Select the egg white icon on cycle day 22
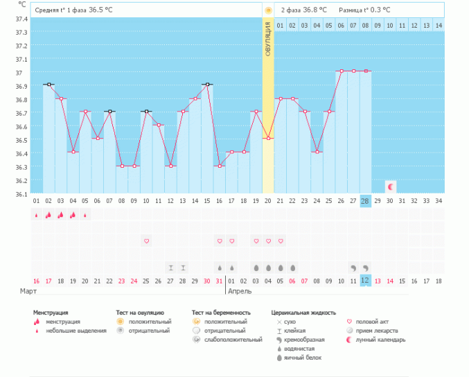469x377 pixels. click(x=292, y=268)
